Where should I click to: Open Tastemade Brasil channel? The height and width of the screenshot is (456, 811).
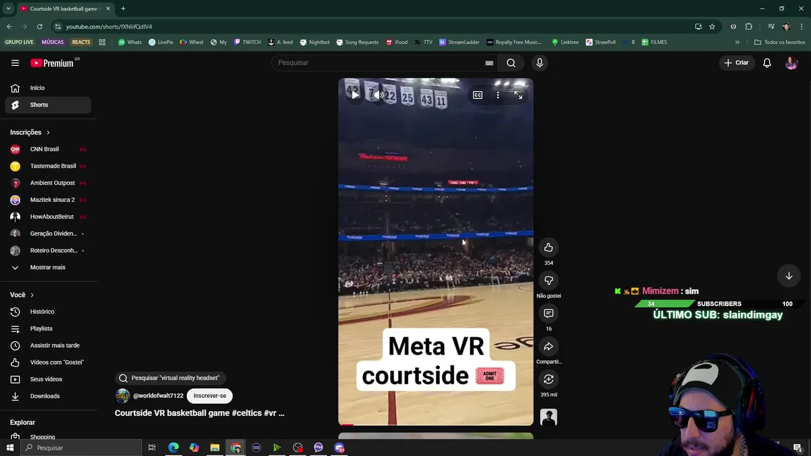click(x=48, y=166)
